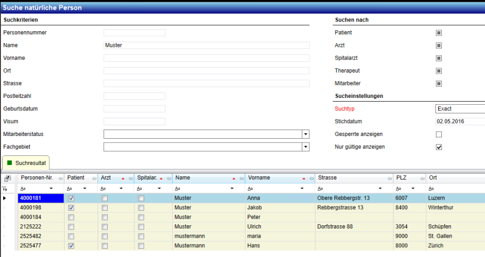Toggle the Therapeut search checkbox

439,71
